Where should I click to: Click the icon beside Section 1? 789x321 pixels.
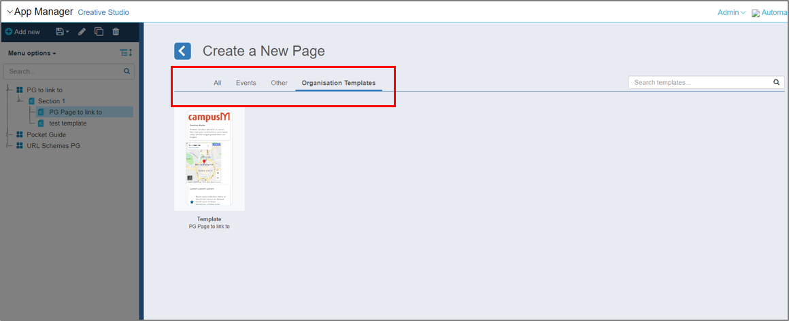click(x=31, y=101)
